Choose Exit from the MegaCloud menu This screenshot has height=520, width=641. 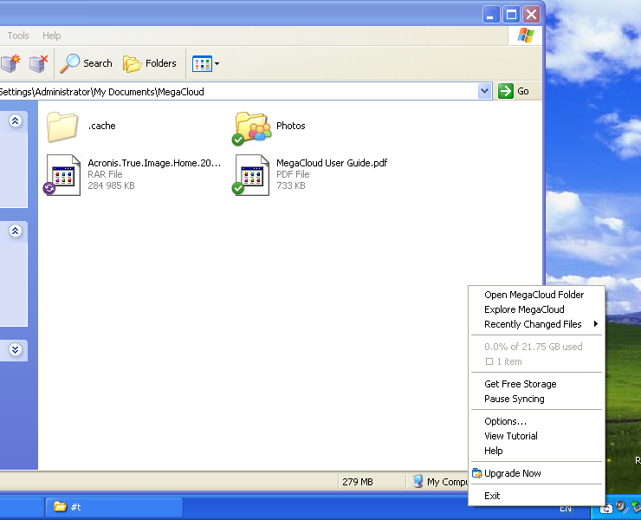(x=536, y=496)
